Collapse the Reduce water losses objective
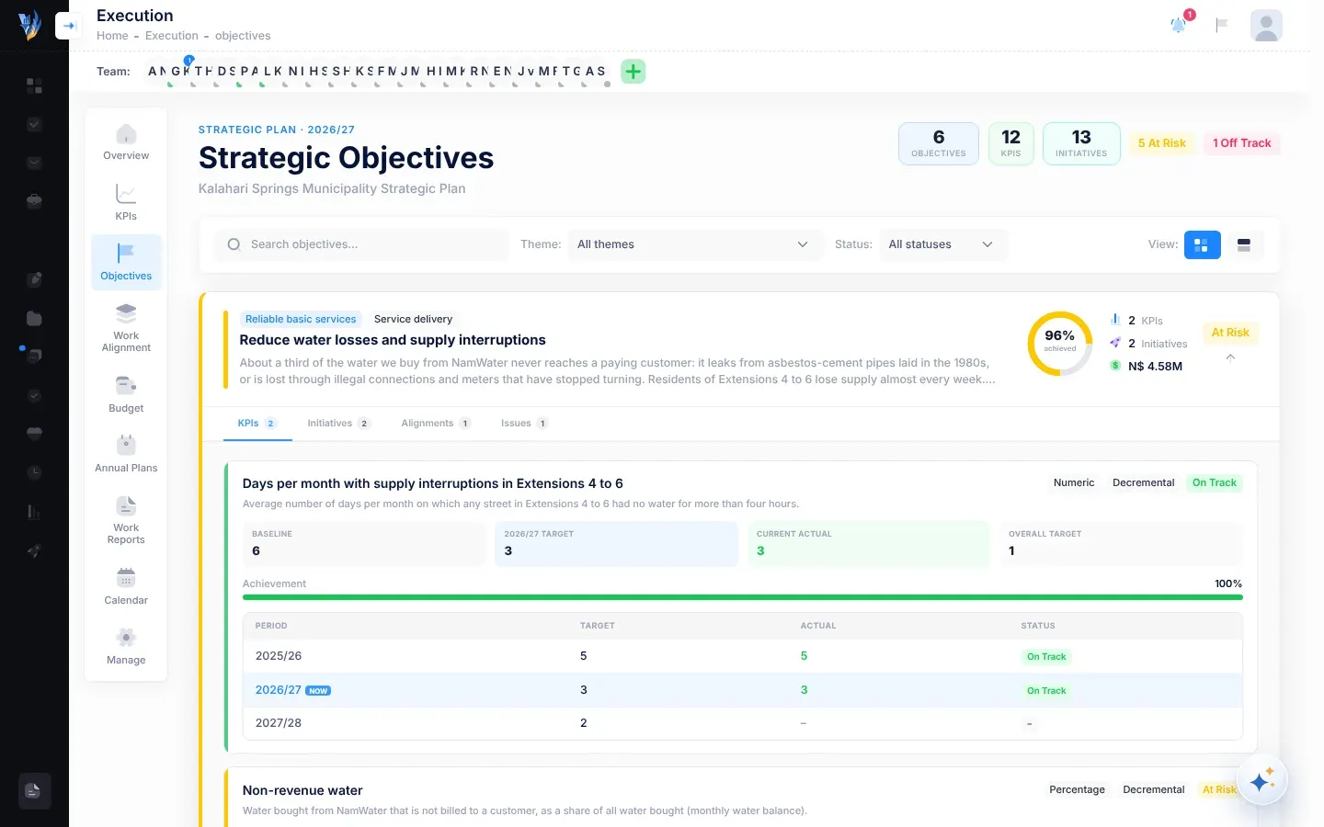The image size is (1324, 827). pos(1230,357)
